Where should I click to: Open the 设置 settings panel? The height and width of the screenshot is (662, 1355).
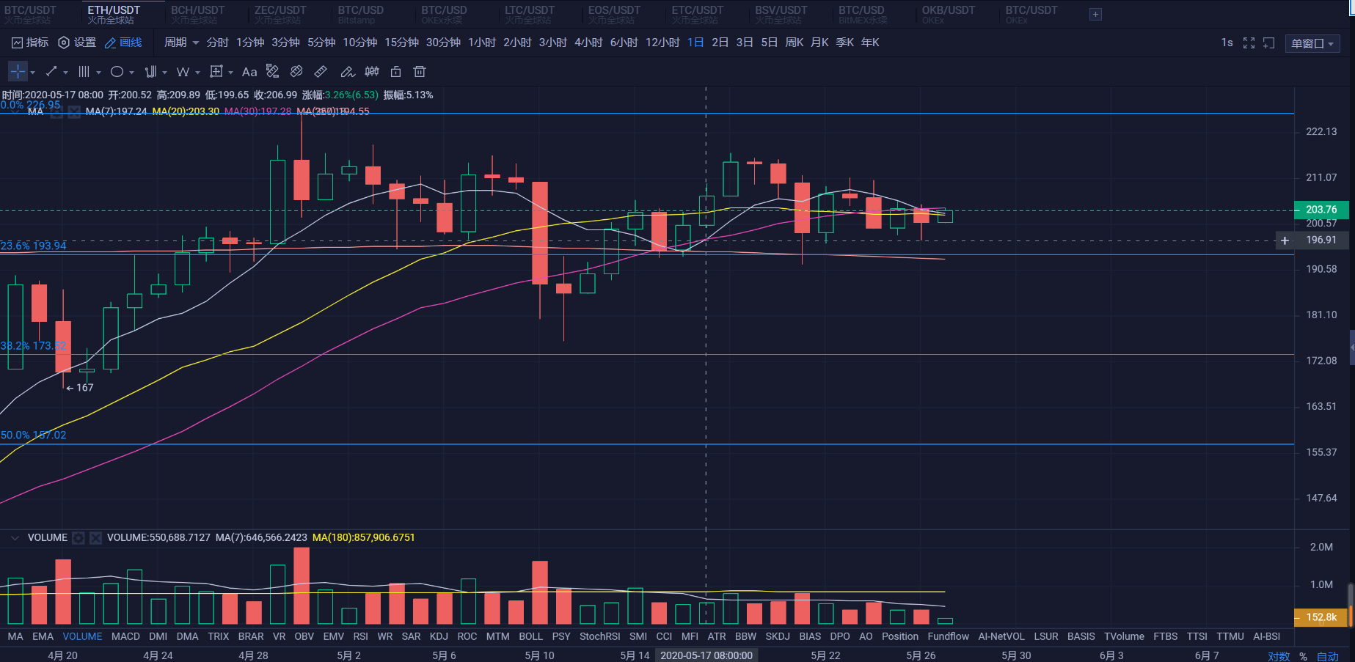pyautogui.click(x=77, y=43)
